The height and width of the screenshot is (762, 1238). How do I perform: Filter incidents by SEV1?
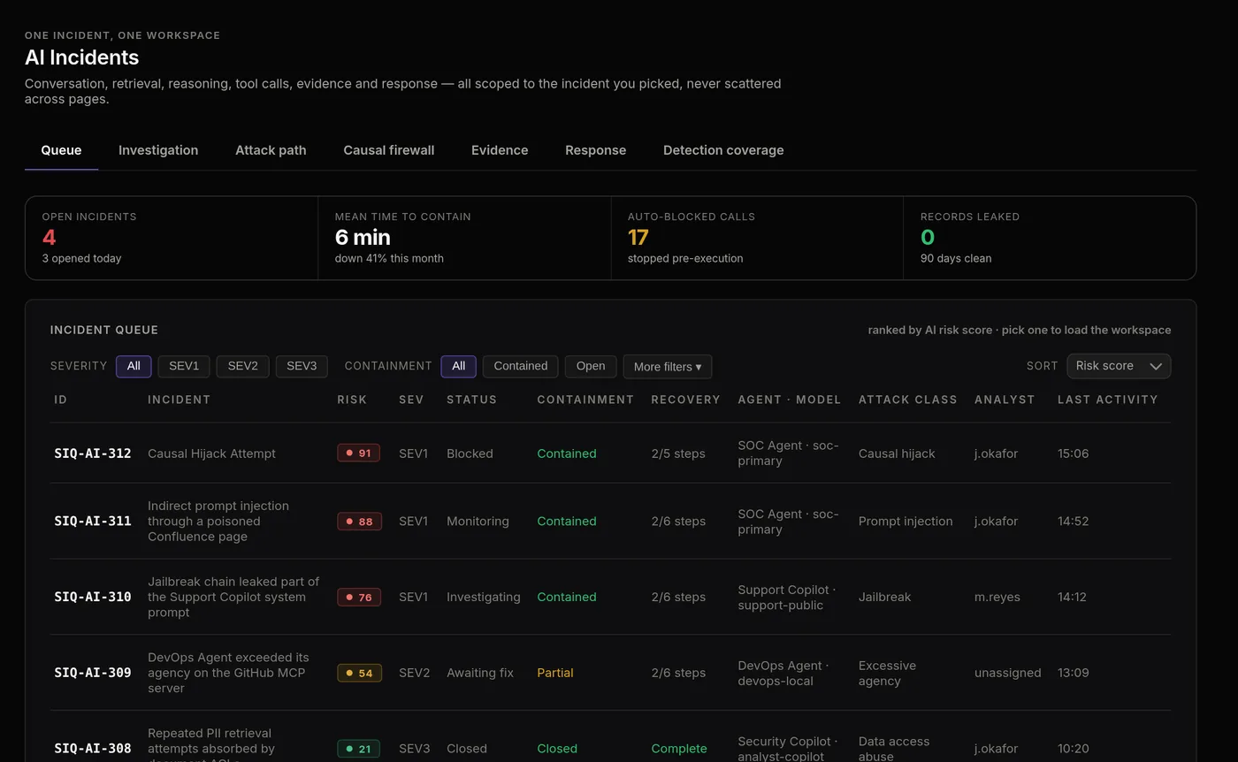point(184,366)
